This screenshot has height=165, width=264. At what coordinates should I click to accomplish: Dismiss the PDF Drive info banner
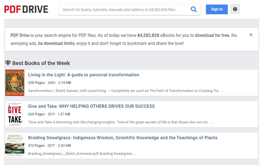[x=251, y=35]
